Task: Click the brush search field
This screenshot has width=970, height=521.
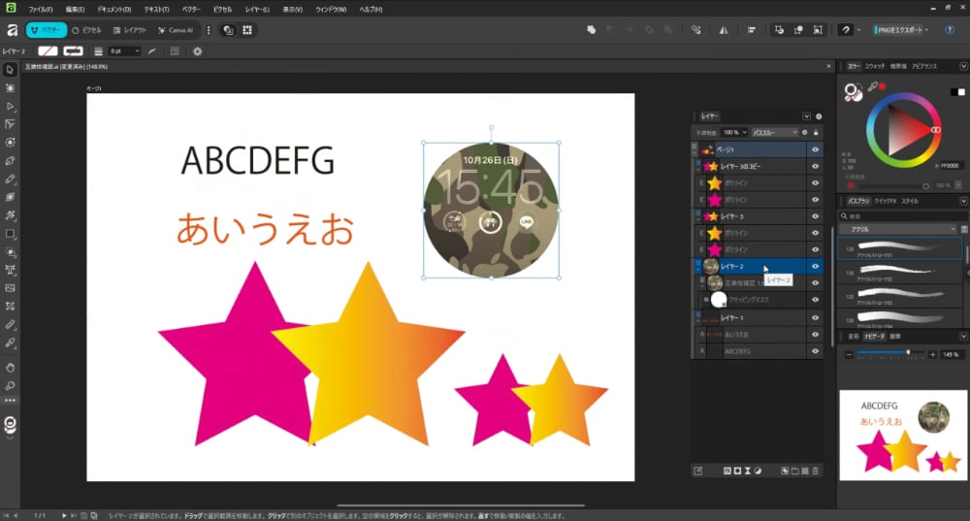Action: [x=902, y=215]
